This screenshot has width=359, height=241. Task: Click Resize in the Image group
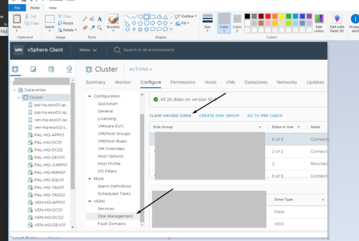click(x=65, y=23)
